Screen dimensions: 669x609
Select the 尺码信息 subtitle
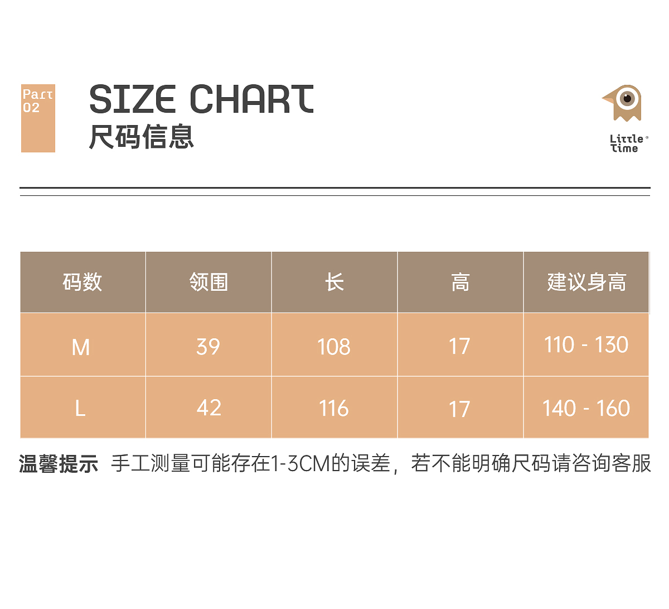pyautogui.click(x=142, y=137)
